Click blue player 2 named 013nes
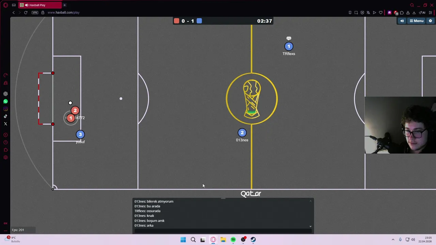The height and width of the screenshot is (245, 436). [x=242, y=133]
